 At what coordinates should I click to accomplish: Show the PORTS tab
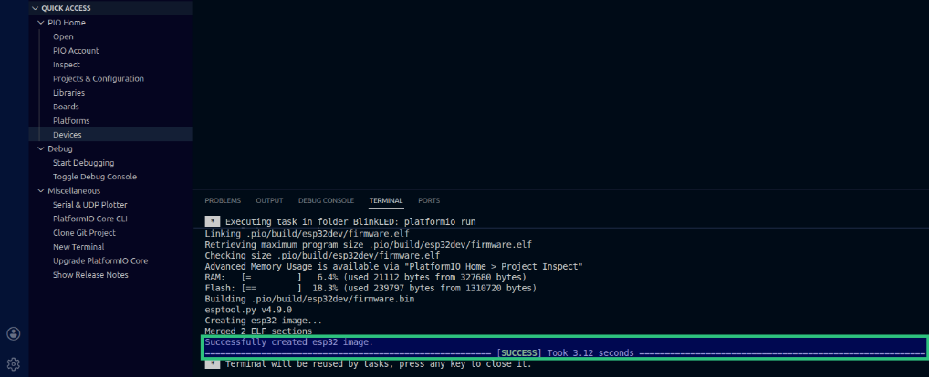[x=429, y=200]
